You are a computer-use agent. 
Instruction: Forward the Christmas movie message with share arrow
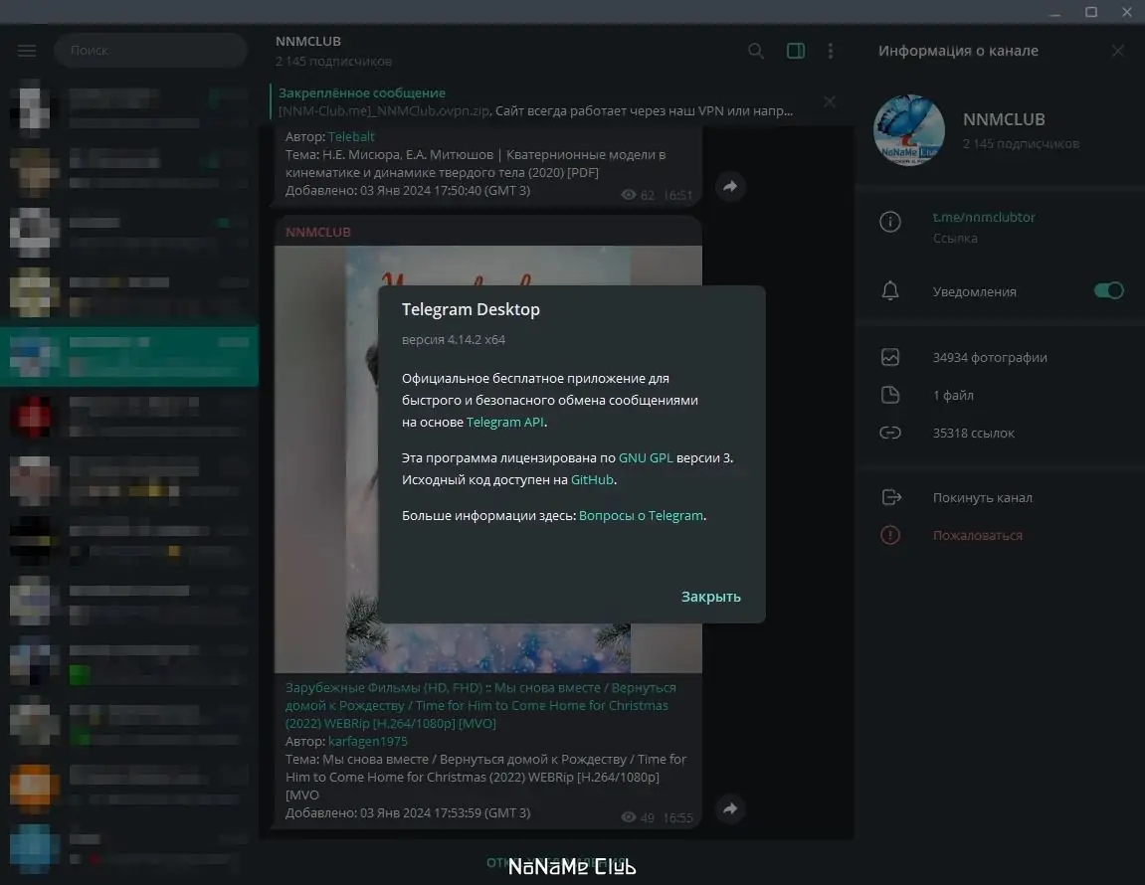pos(730,808)
